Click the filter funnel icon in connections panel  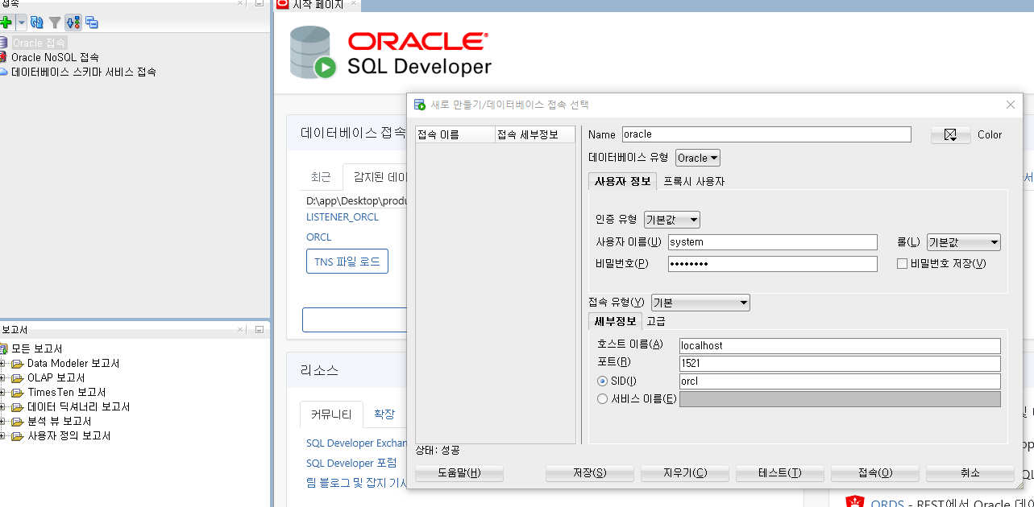[x=55, y=23]
